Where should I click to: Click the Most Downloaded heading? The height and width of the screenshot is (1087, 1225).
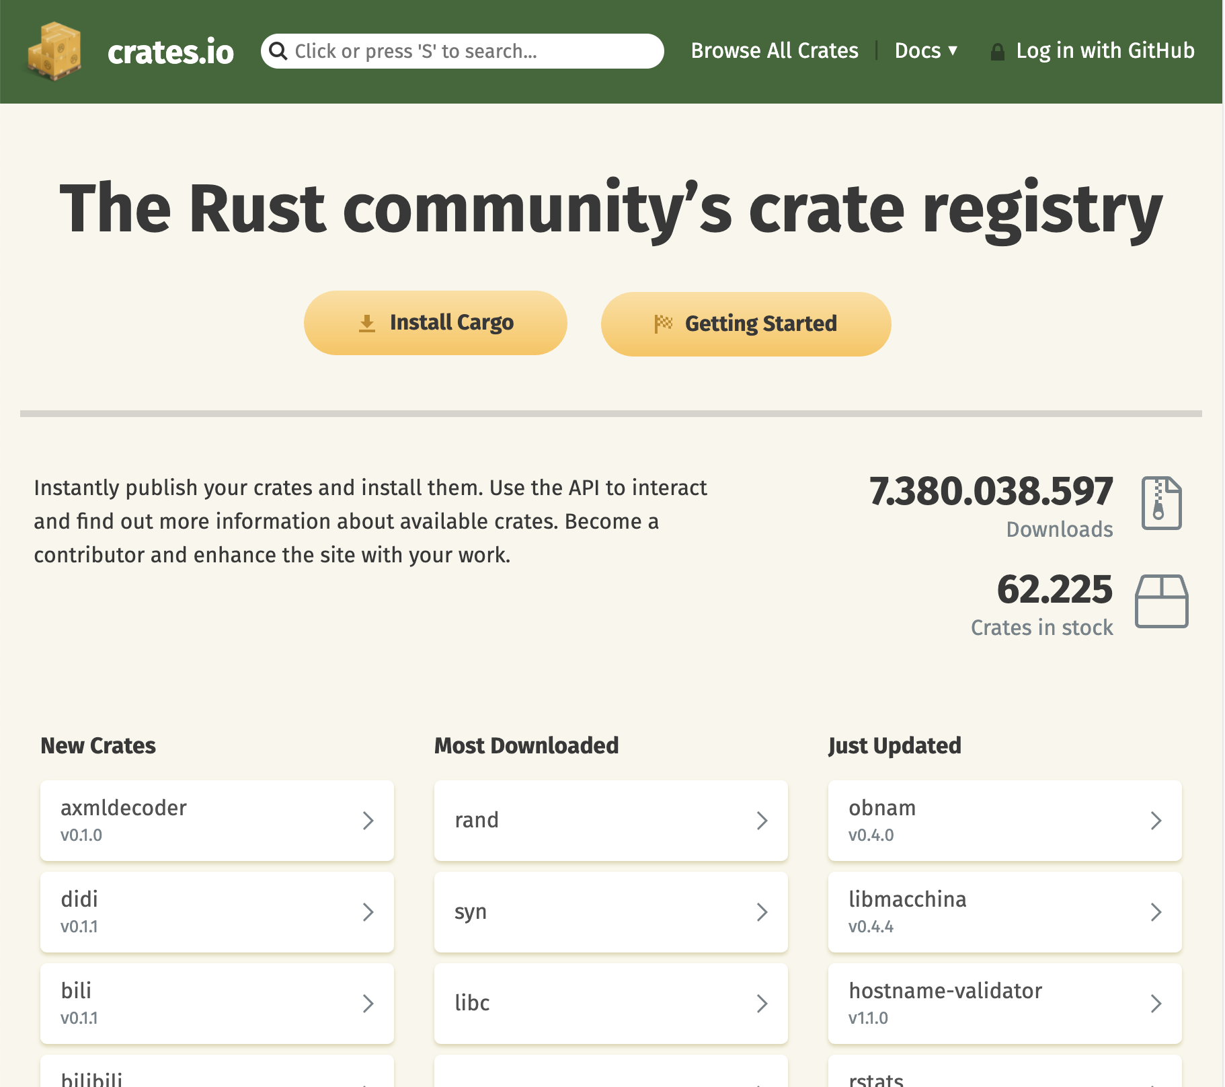[526, 745]
